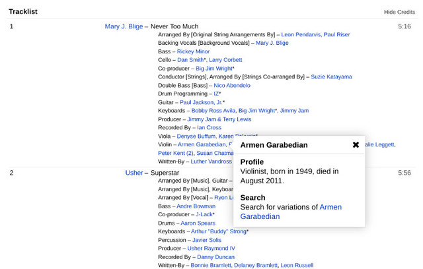423x269 pixels.
Task: Open the Delaney Bramlett written-by credit
Action: pyautogui.click(x=256, y=265)
